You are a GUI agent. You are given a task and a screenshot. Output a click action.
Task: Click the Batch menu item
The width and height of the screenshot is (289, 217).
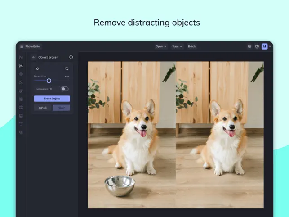tap(191, 46)
